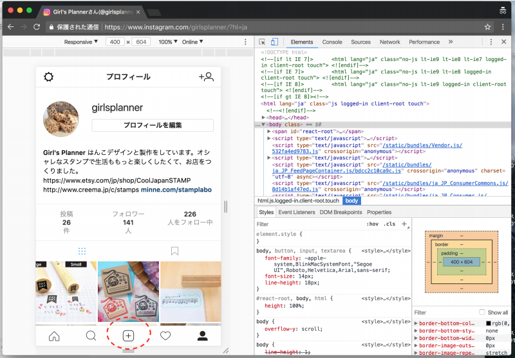Expand the span react-root node
The height and width of the screenshot is (358, 515).
(269, 132)
